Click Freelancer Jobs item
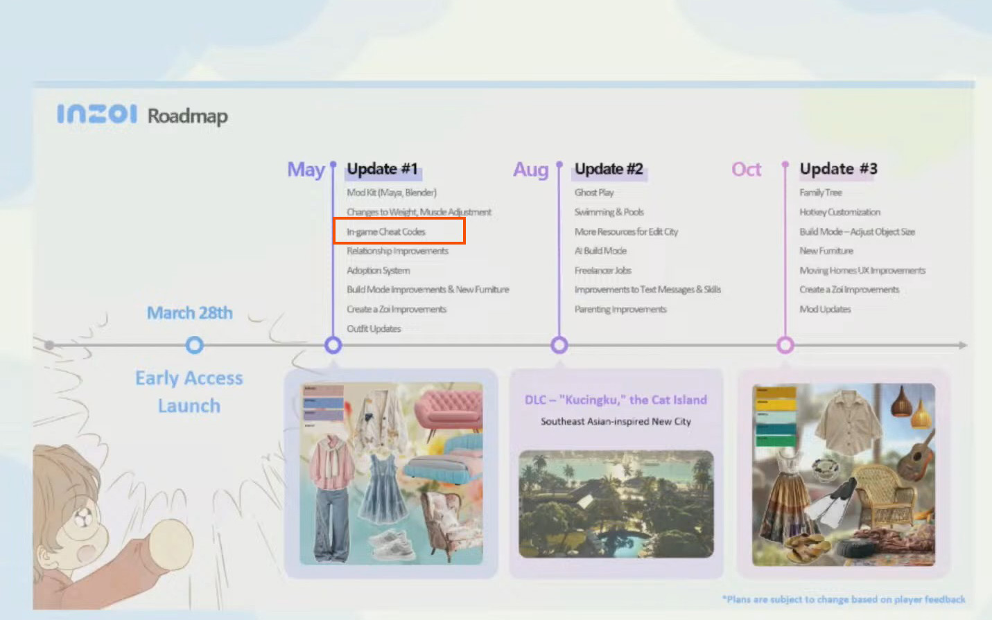The width and height of the screenshot is (992, 620). [x=603, y=270]
